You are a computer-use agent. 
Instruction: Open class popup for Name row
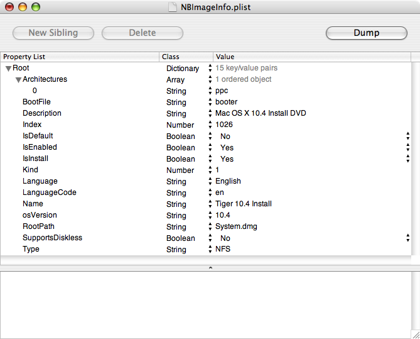[210, 204]
